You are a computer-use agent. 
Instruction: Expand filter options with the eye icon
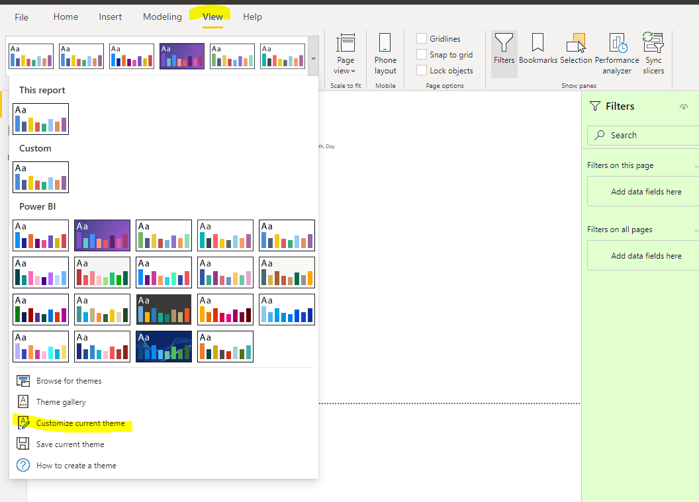[684, 106]
